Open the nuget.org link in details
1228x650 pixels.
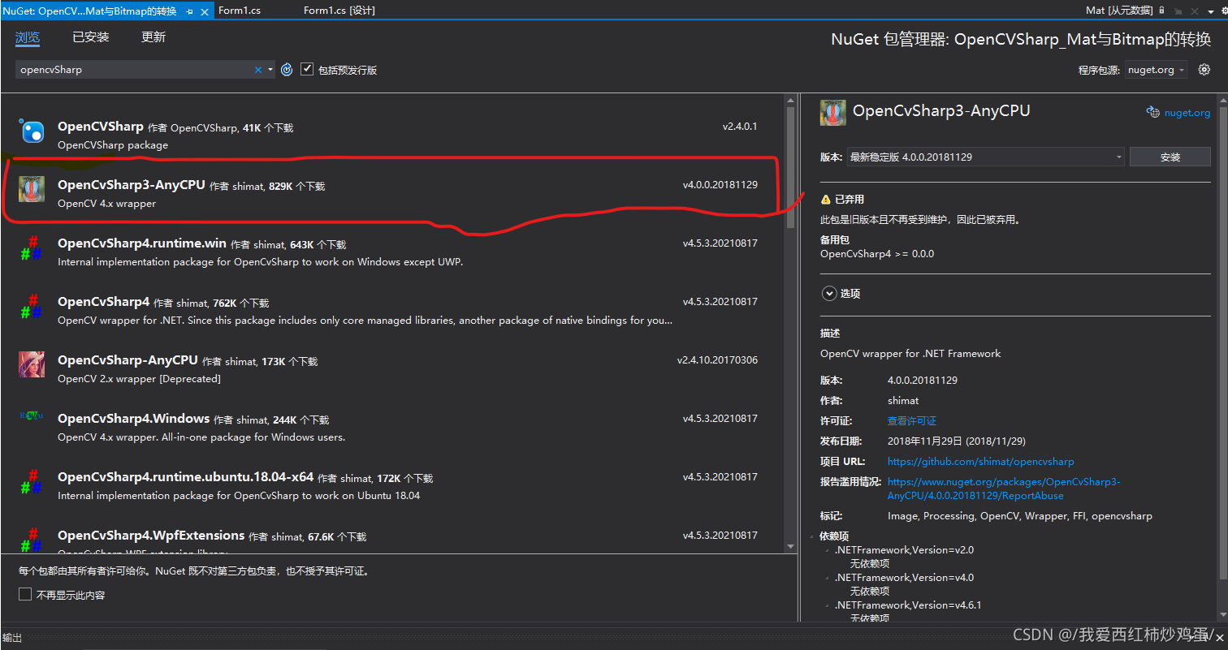point(1187,113)
